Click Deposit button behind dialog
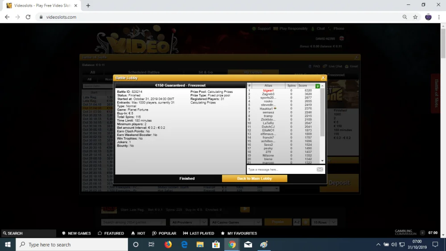446x251 pixels. point(339,183)
